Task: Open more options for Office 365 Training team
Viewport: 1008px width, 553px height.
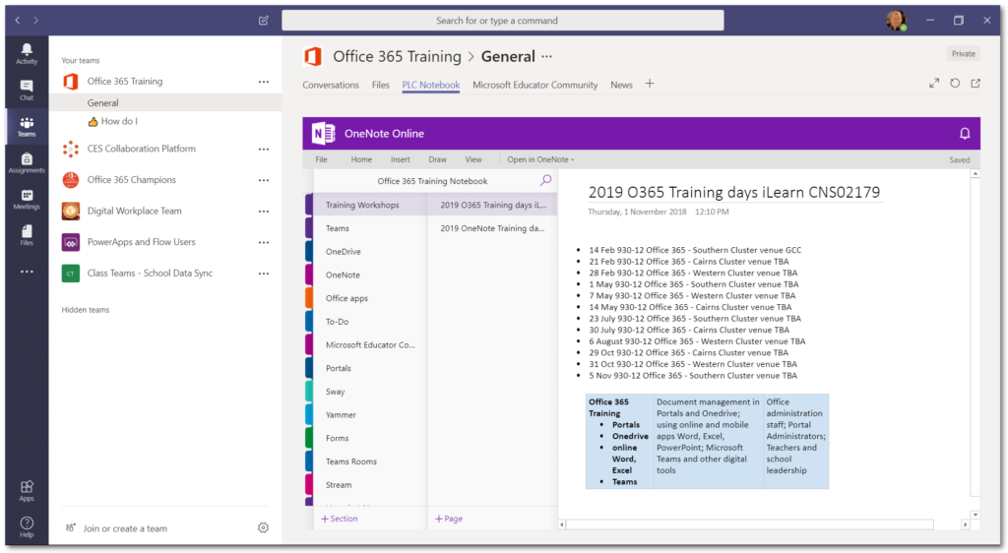Action: (264, 82)
